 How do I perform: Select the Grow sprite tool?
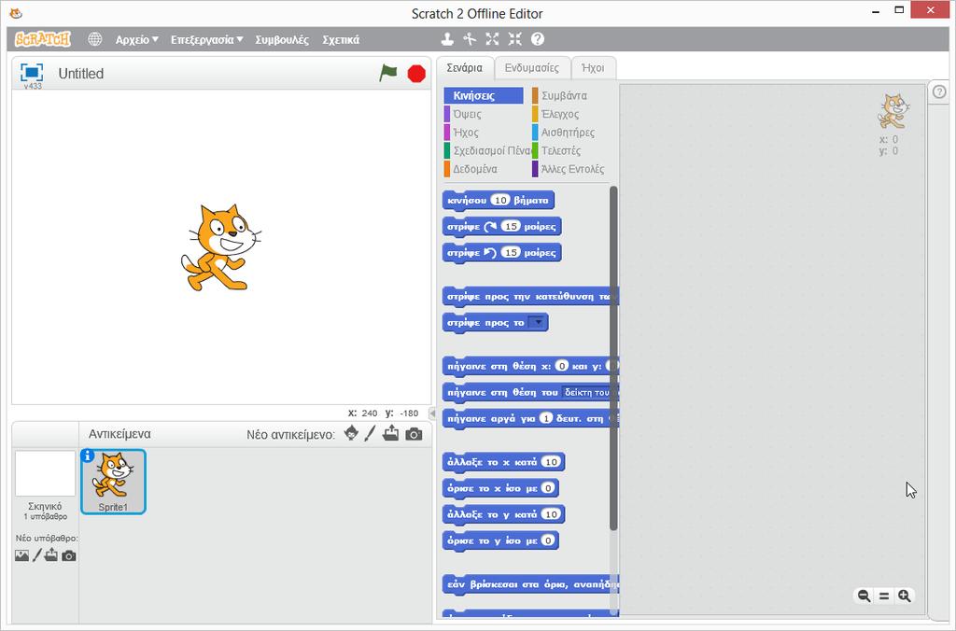point(492,39)
